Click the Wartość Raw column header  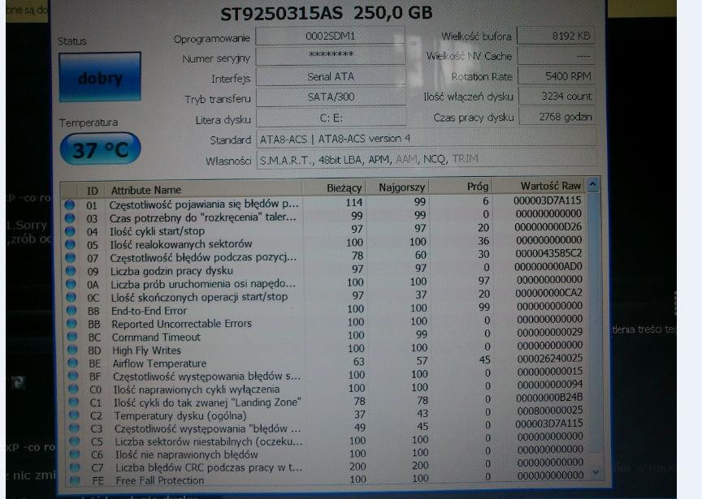pos(539,185)
